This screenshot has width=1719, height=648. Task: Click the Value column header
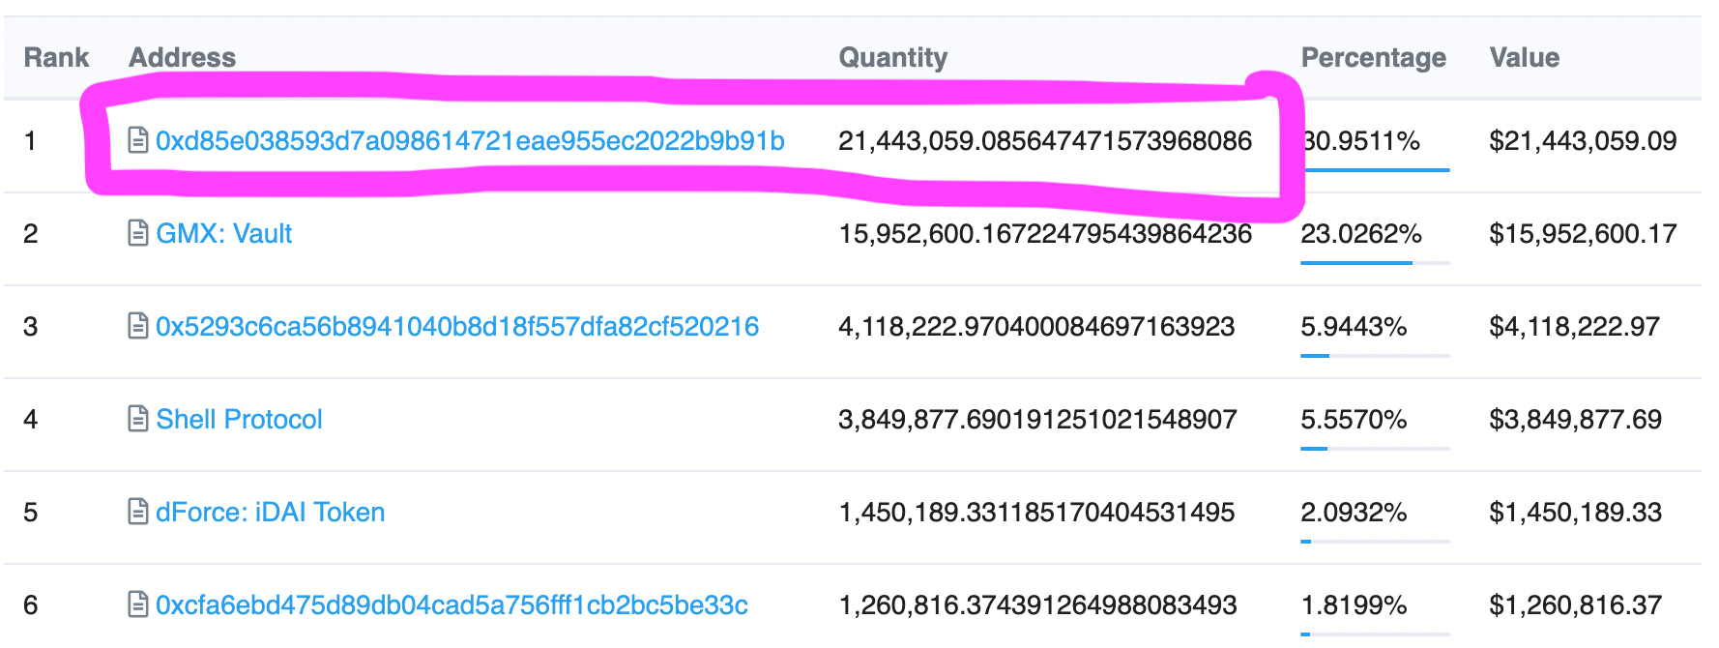(x=1524, y=58)
